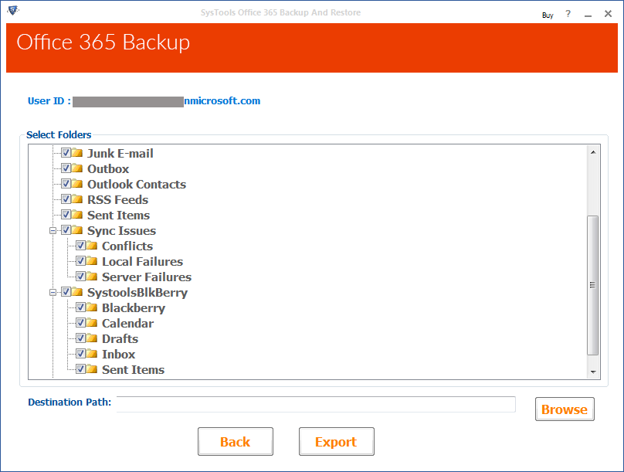Click the Sync Issues folder icon
Screen dimensions: 624x472
coord(76,230)
